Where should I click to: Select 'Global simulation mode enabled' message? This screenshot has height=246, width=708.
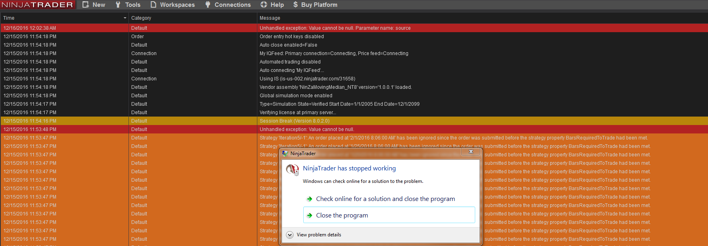pyautogui.click(x=296, y=96)
